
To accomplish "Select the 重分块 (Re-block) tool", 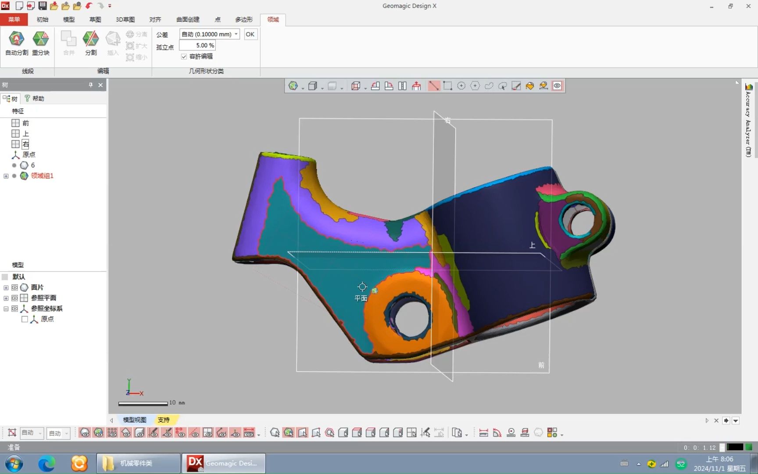I will tap(41, 43).
